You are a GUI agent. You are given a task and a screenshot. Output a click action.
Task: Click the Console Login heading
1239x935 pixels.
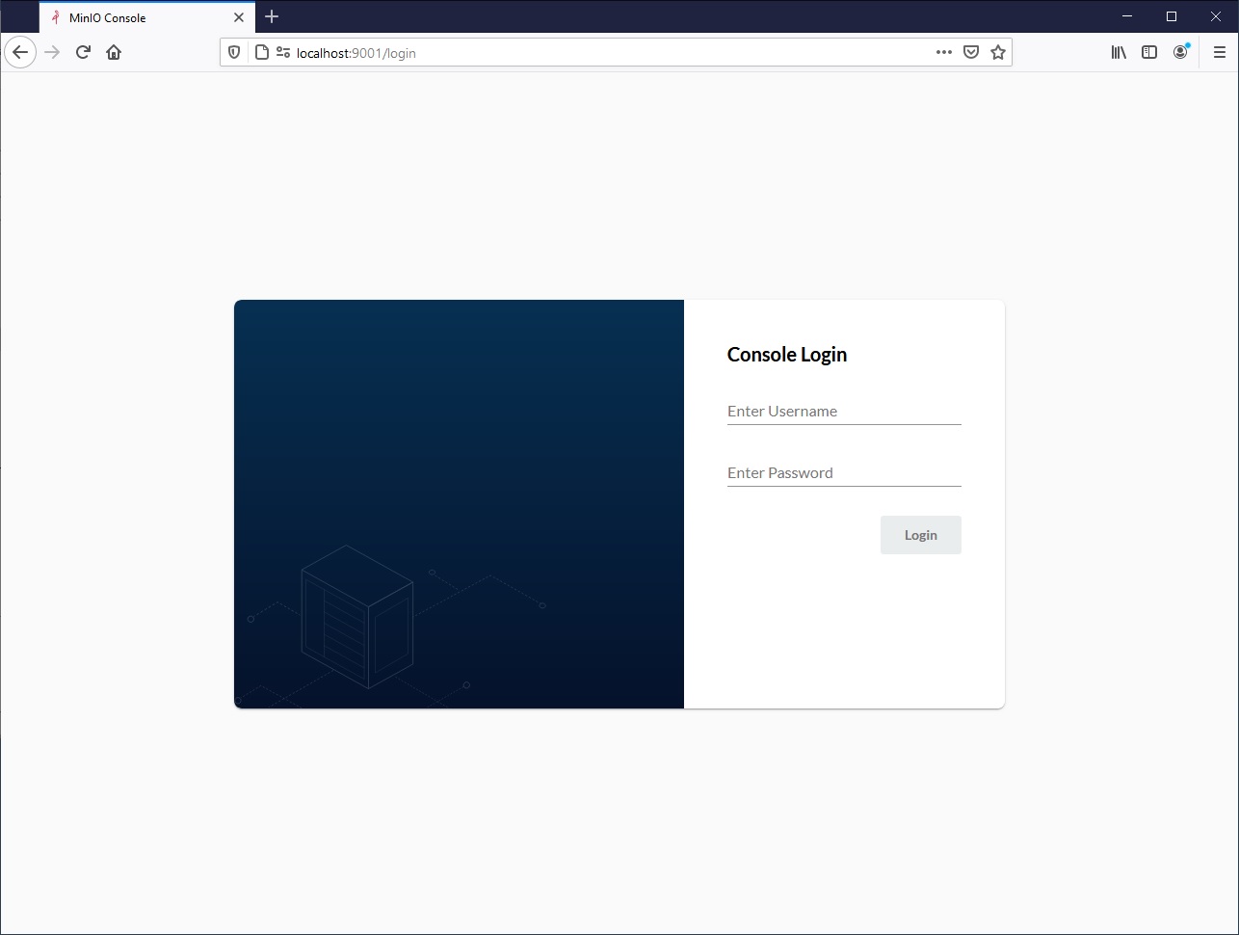[x=787, y=355]
